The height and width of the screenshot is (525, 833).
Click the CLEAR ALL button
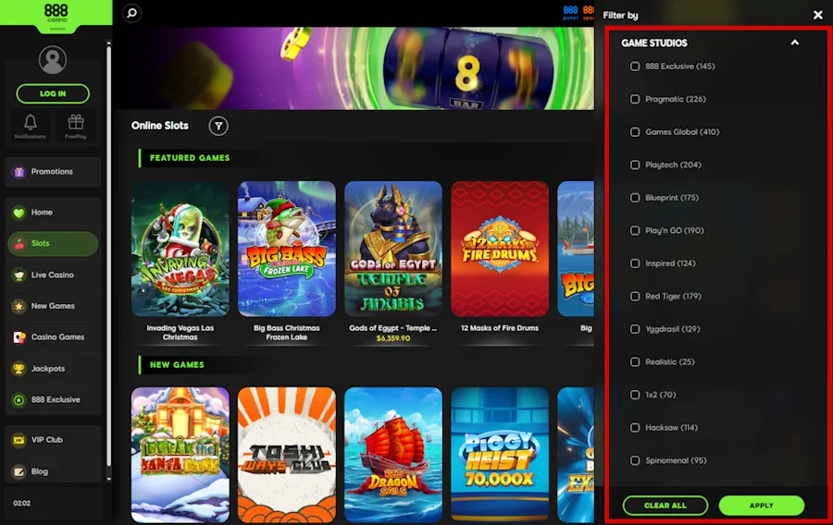(x=665, y=506)
